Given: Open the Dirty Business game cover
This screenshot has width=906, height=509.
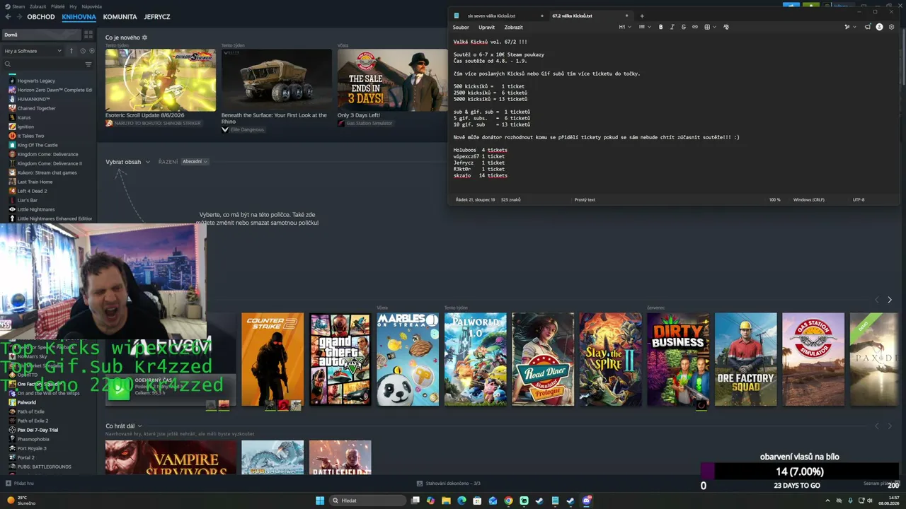Looking at the screenshot, I should (x=678, y=359).
